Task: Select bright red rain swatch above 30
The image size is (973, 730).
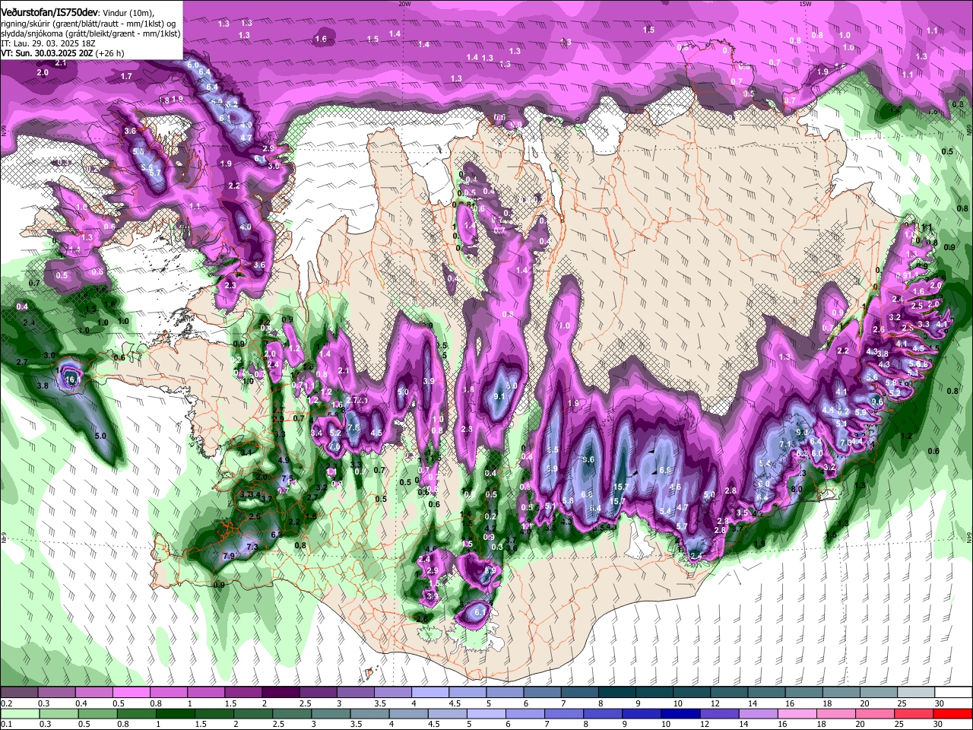Action: [952, 714]
